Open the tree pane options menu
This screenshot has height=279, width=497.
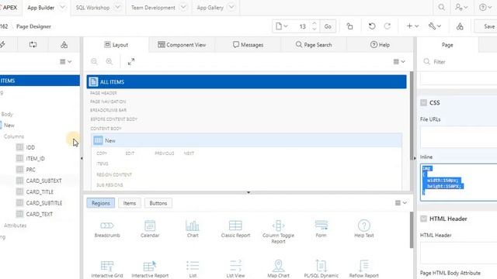[65, 62]
